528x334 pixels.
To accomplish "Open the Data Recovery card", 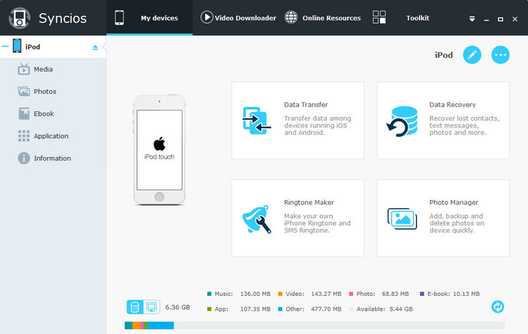I will click(443, 120).
